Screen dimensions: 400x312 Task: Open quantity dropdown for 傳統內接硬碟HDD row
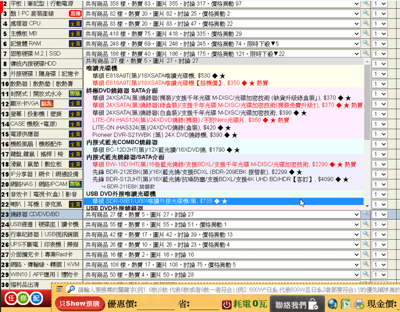coord(379,64)
